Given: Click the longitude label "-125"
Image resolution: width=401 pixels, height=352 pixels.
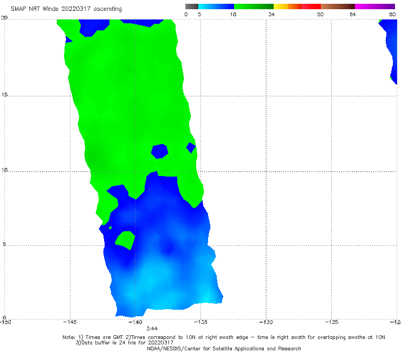Looking at the screenshot, I should tap(332, 322).
